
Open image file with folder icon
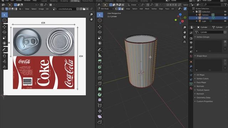(x=84, y=9)
